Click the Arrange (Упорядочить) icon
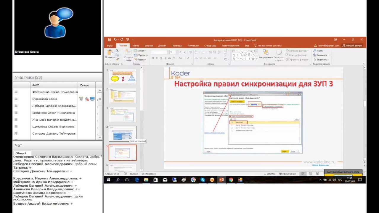Image resolution: width=379 pixels, height=213 pixels. [266, 52]
